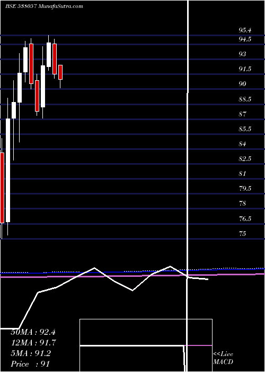Screen dimensions: 265x372
Task: Click the 75 price axis label
Action: click(x=242, y=233)
